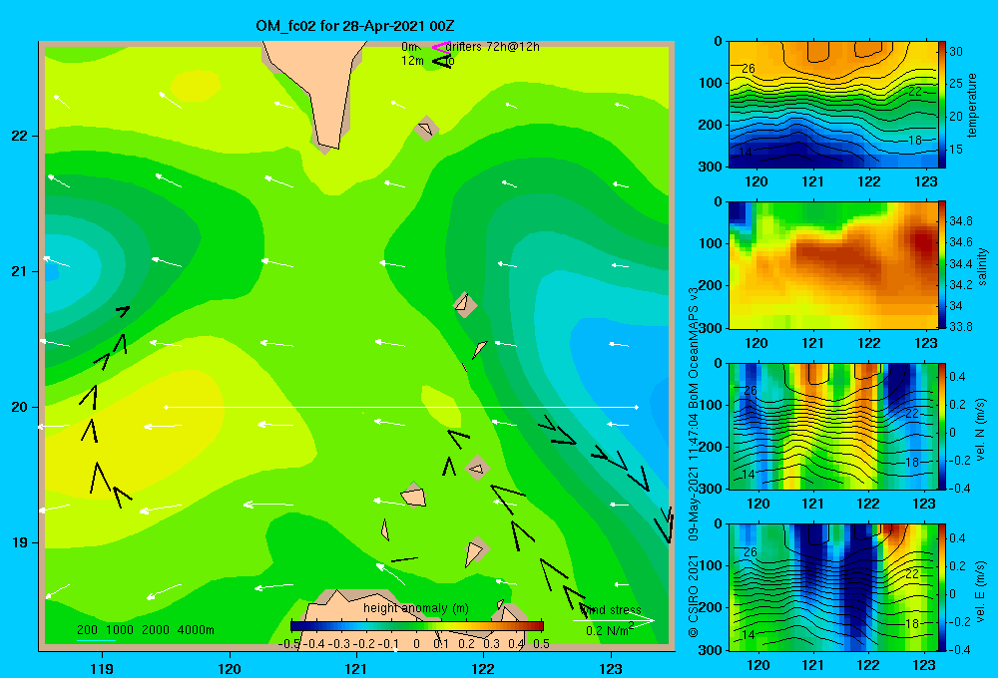Click the 'vel. N (m/s)' axis label
The height and width of the screenshot is (678, 998).
[981, 430]
